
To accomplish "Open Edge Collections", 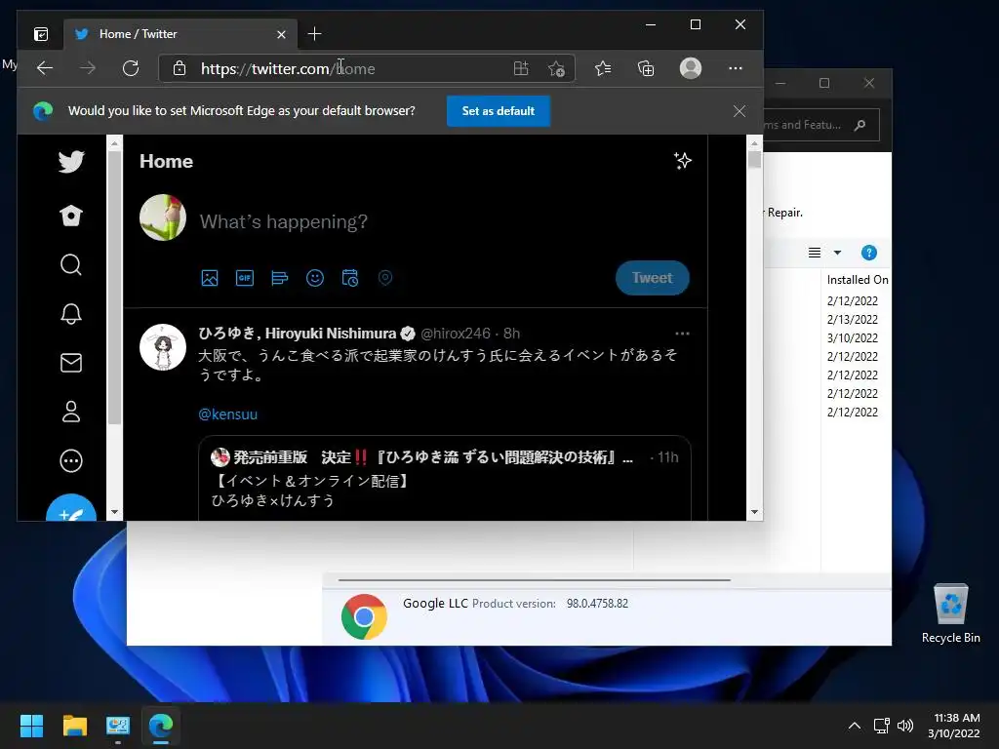I will [x=646, y=68].
